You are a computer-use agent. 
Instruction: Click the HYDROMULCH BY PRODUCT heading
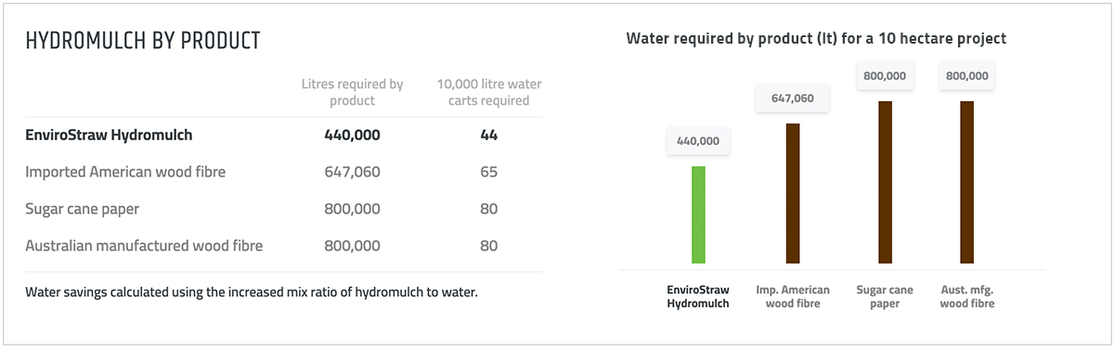(x=143, y=42)
